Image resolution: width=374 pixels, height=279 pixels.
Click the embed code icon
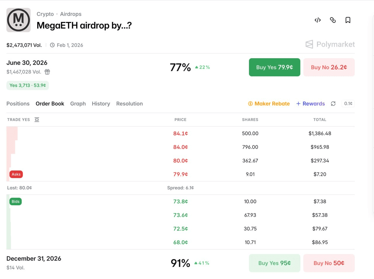pos(318,20)
